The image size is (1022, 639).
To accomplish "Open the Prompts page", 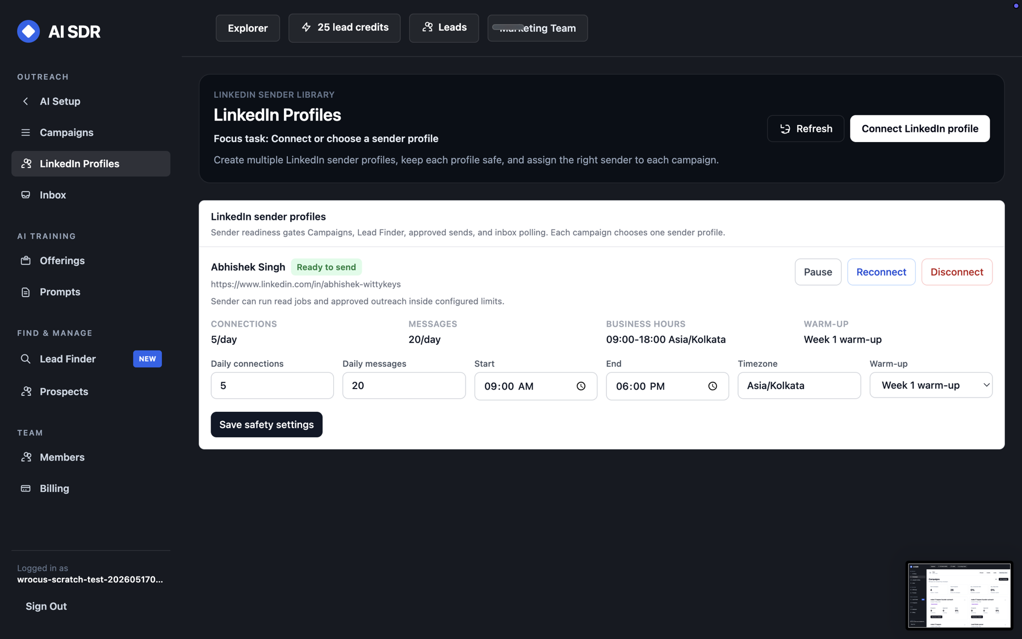I will pyautogui.click(x=91, y=292).
